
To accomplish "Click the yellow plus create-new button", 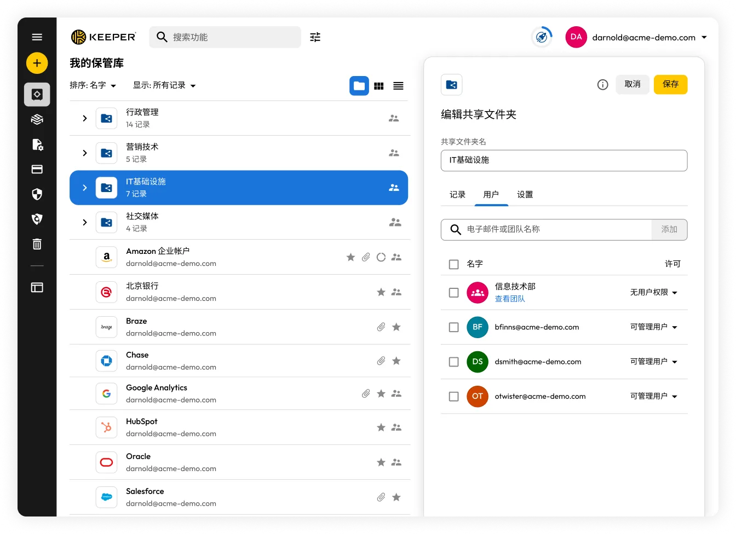I will click(37, 63).
